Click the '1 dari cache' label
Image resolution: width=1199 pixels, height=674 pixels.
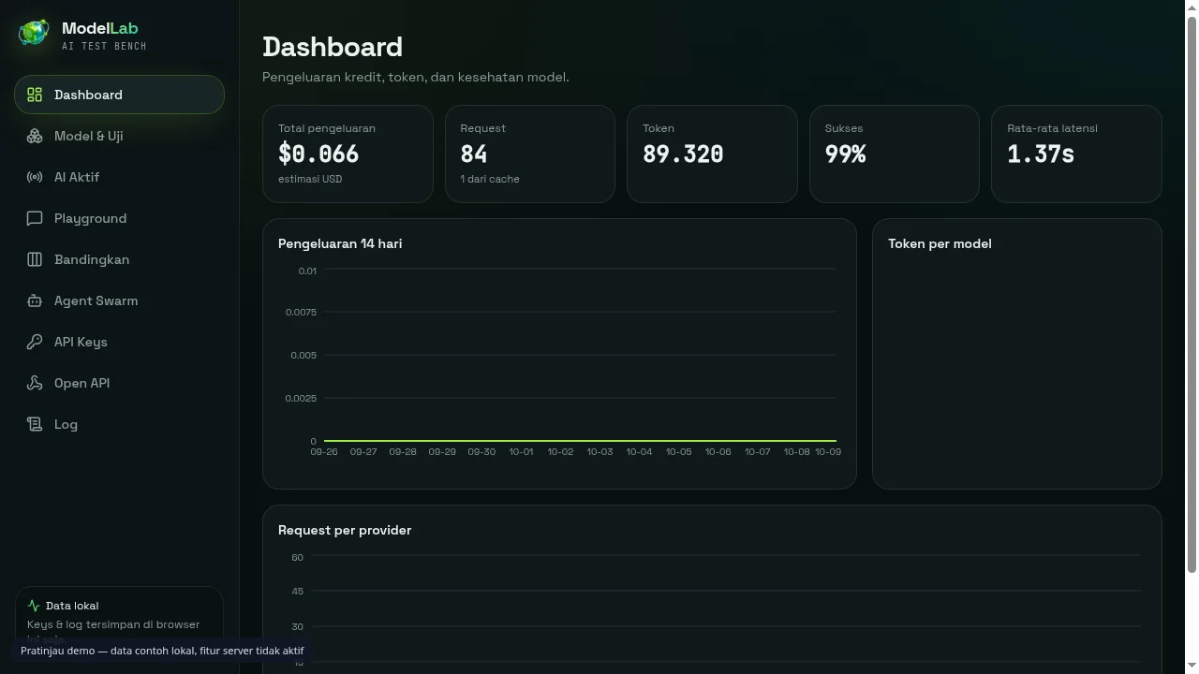(x=489, y=179)
